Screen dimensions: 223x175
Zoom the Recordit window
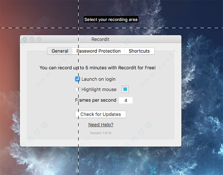pos(39,39)
